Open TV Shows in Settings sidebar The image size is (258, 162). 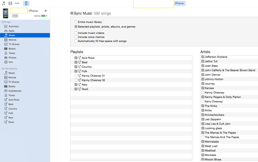(25, 44)
